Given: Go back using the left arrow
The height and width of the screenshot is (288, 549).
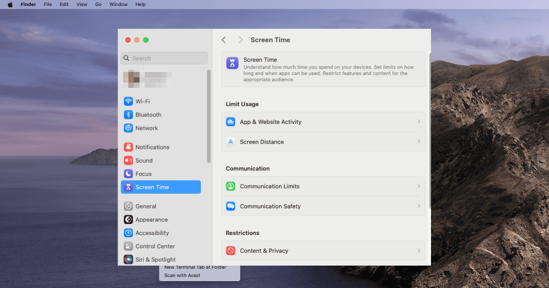Looking at the screenshot, I should point(224,40).
